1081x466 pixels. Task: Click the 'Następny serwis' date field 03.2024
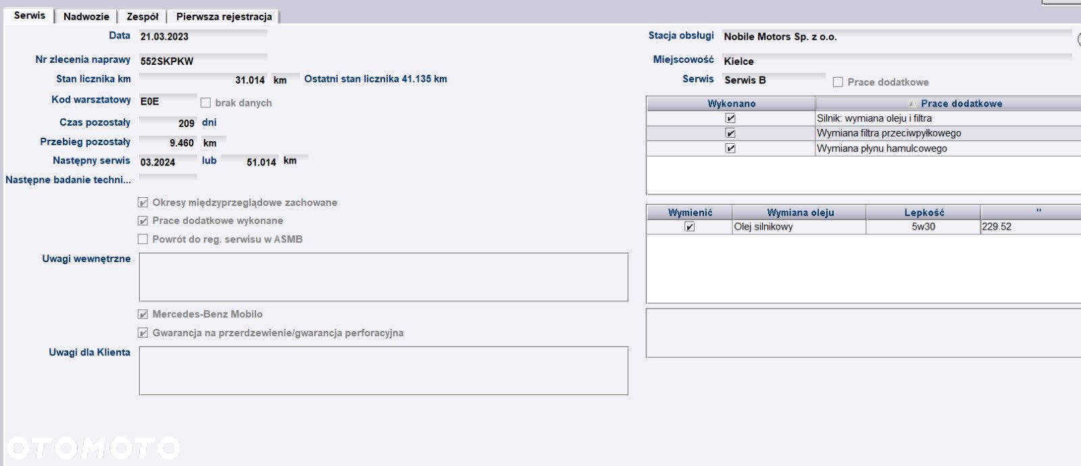(168, 162)
